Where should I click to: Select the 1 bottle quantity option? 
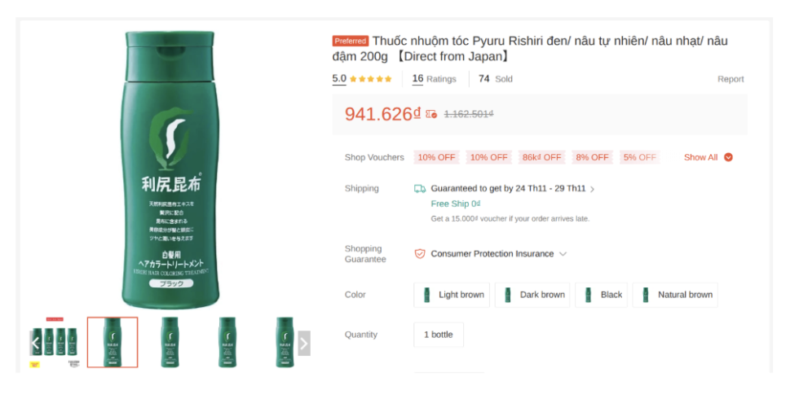(439, 335)
